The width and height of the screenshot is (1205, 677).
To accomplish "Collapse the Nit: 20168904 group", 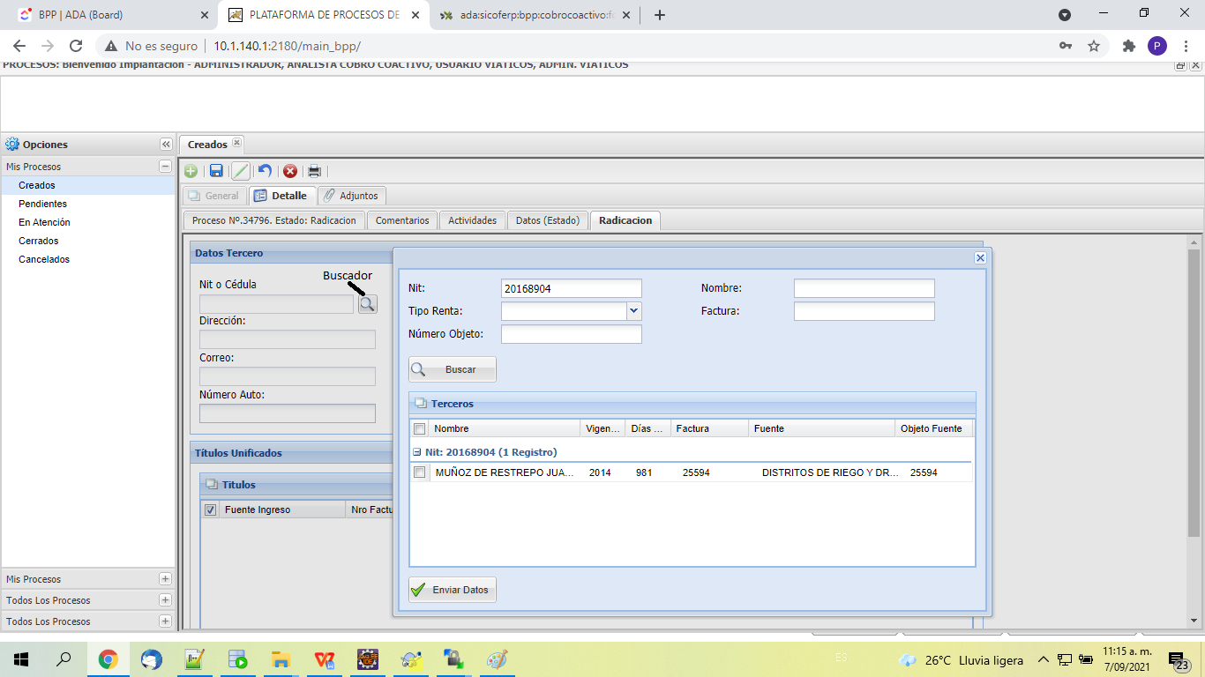I will pyautogui.click(x=417, y=452).
